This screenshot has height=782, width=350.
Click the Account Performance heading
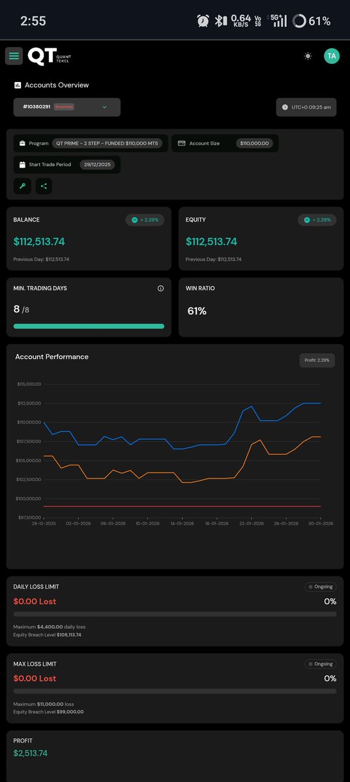pyautogui.click(x=51, y=356)
